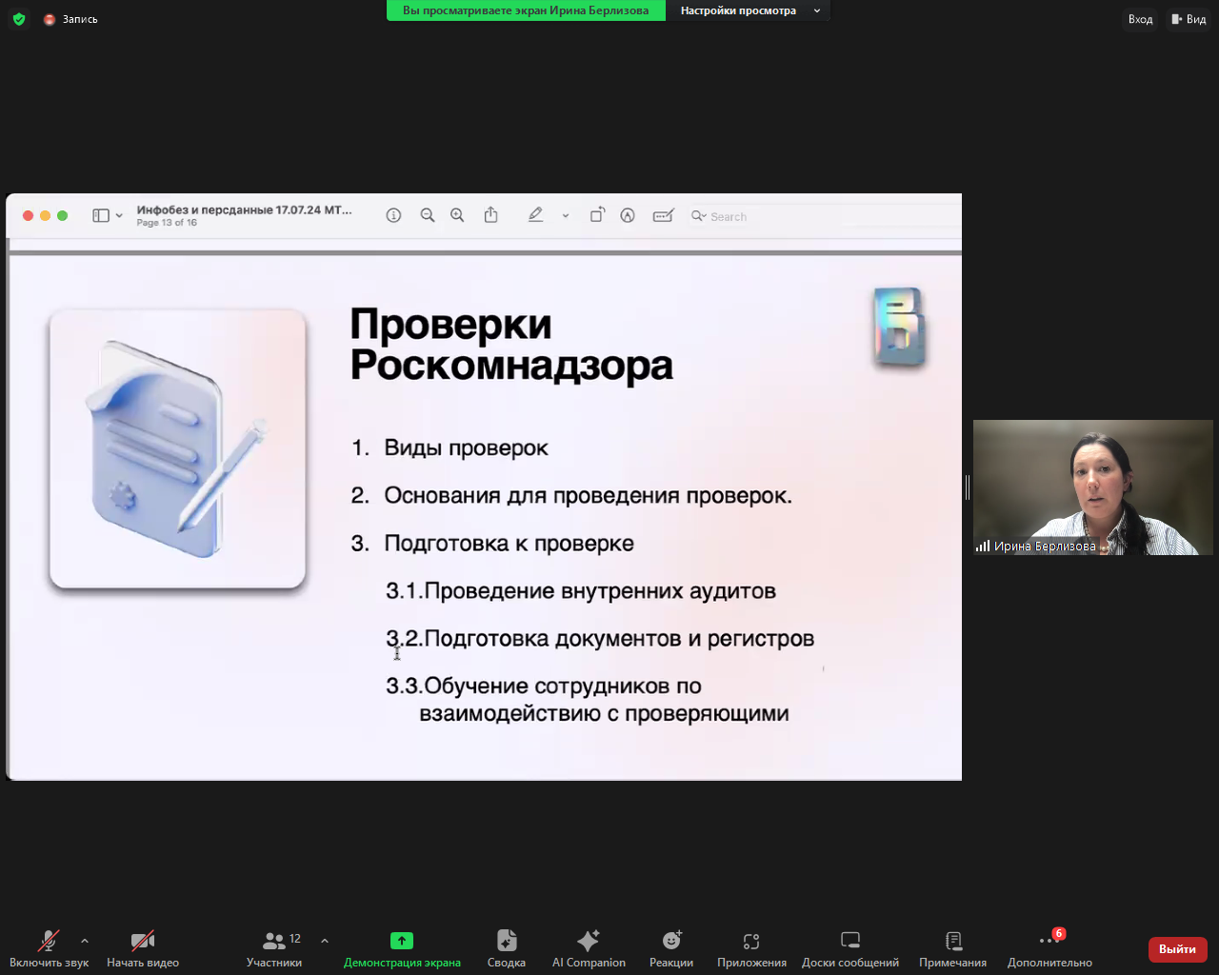Image resolution: width=1219 pixels, height=975 pixels.
Task: Click the zoom out magnifier icon
Action: (x=427, y=215)
